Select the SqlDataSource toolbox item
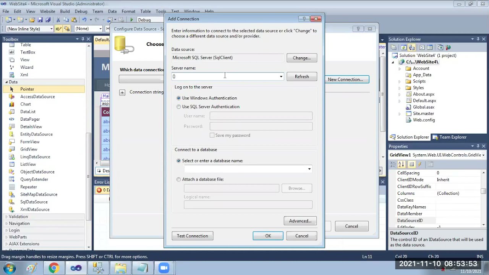The image size is (489, 275). [x=34, y=202]
